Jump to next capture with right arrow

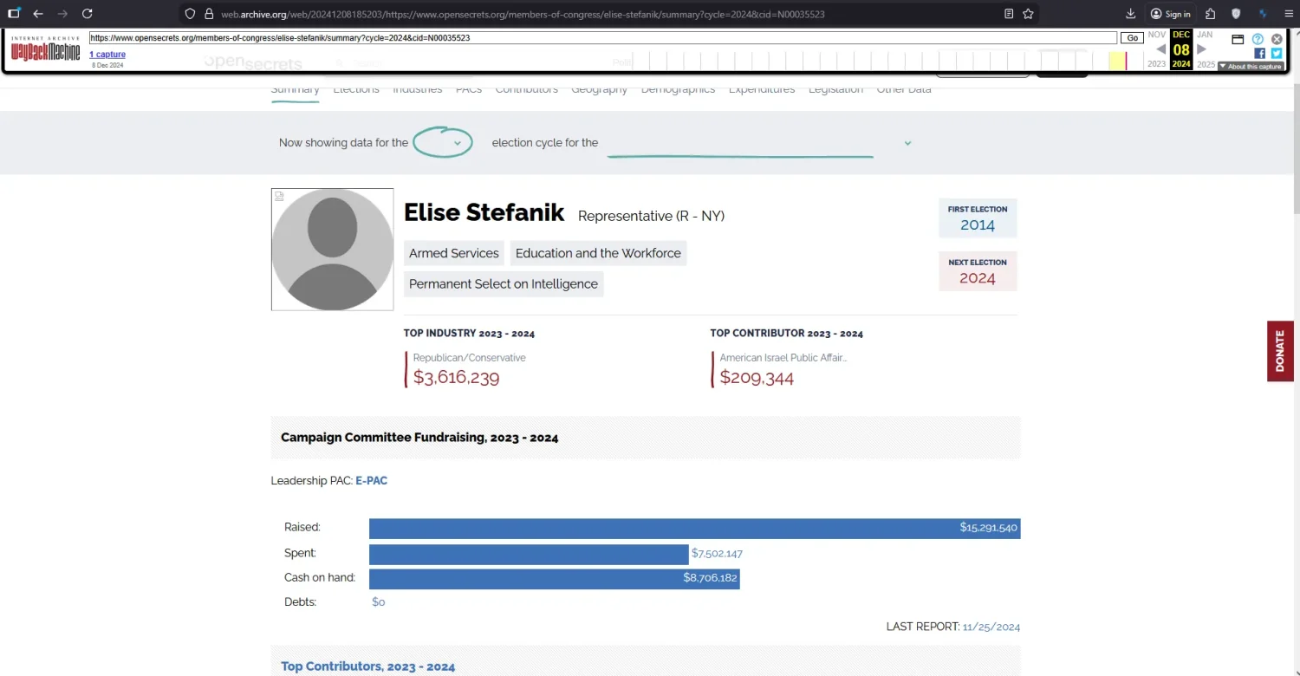(x=1201, y=49)
